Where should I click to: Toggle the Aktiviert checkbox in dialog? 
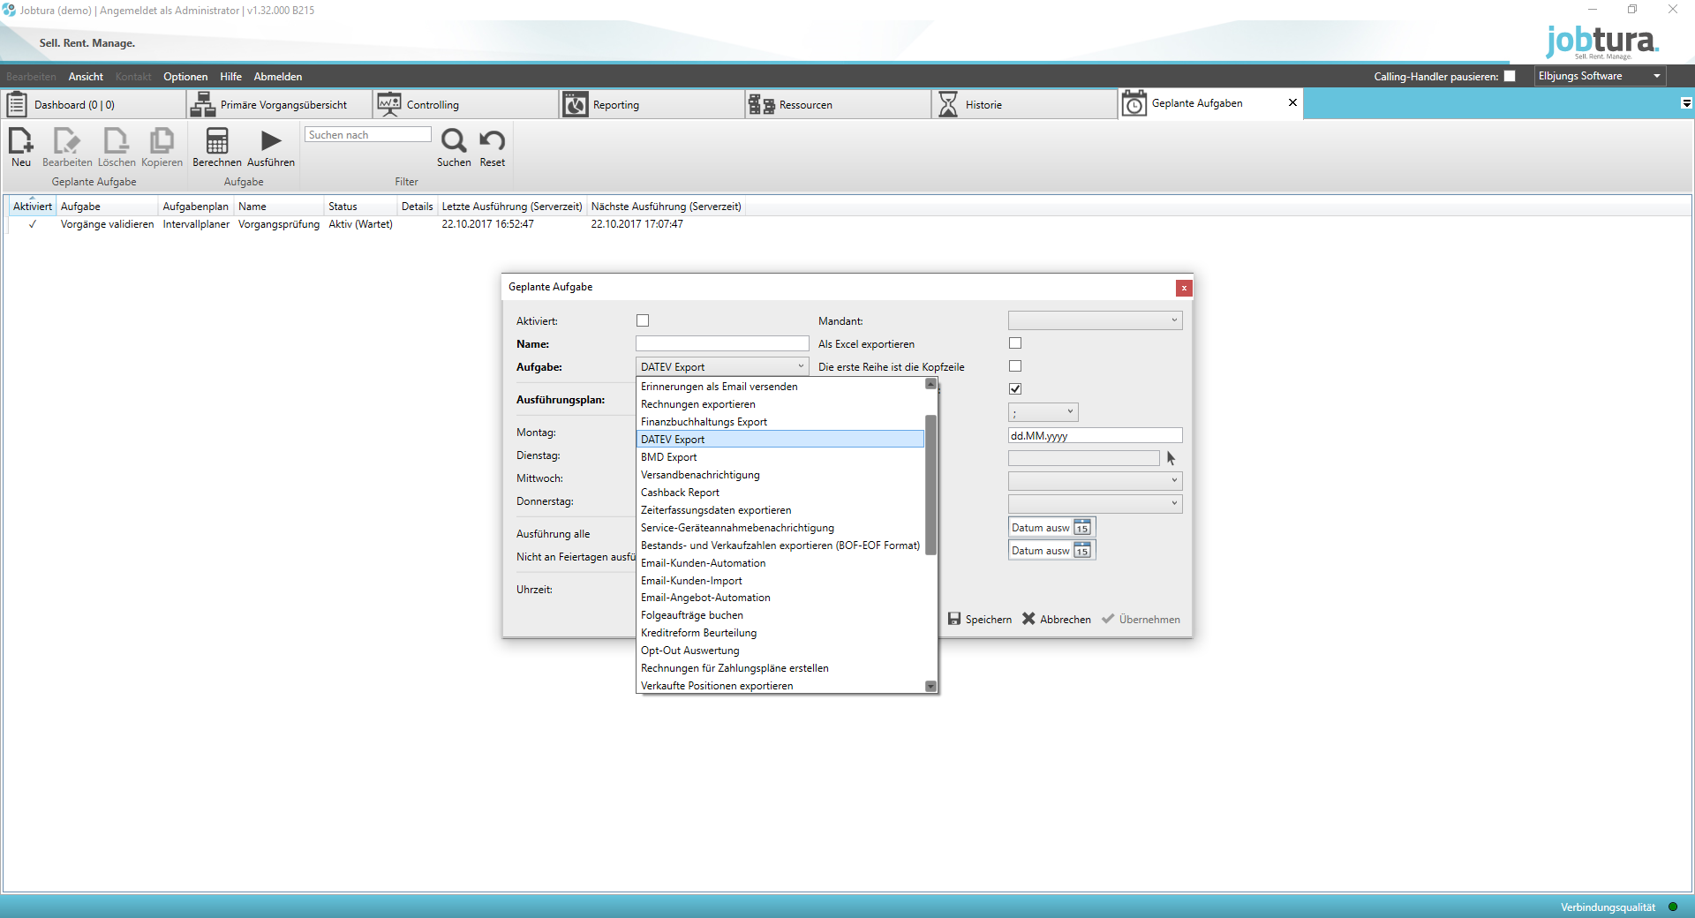tap(643, 320)
